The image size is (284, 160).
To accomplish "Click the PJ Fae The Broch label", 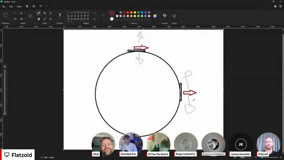I will tap(158, 154).
